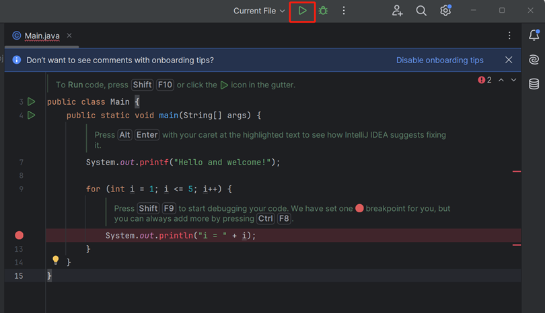545x313 pixels.
Task: Start debugging with the bug icon
Action: [323, 11]
